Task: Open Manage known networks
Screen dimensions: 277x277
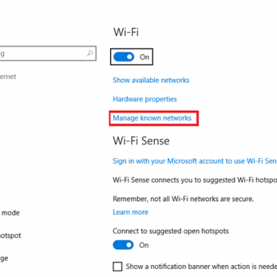Action: (x=152, y=118)
